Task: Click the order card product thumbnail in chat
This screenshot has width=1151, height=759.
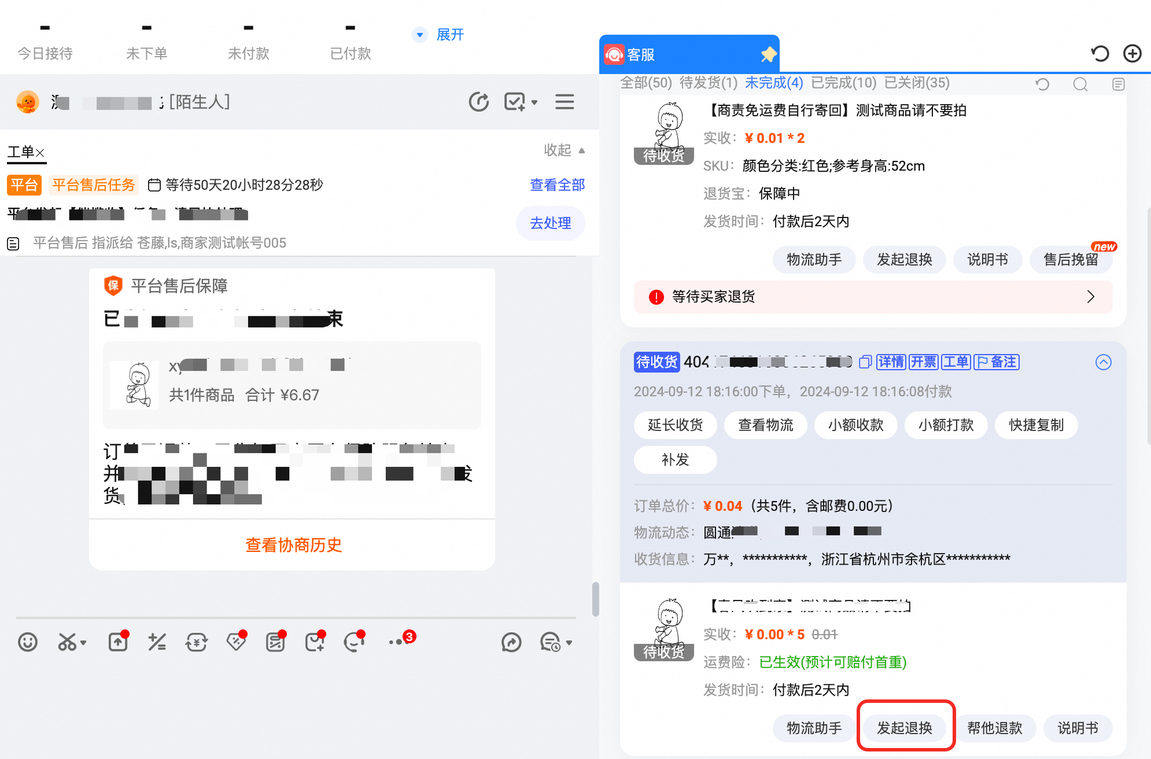Action: tap(134, 385)
